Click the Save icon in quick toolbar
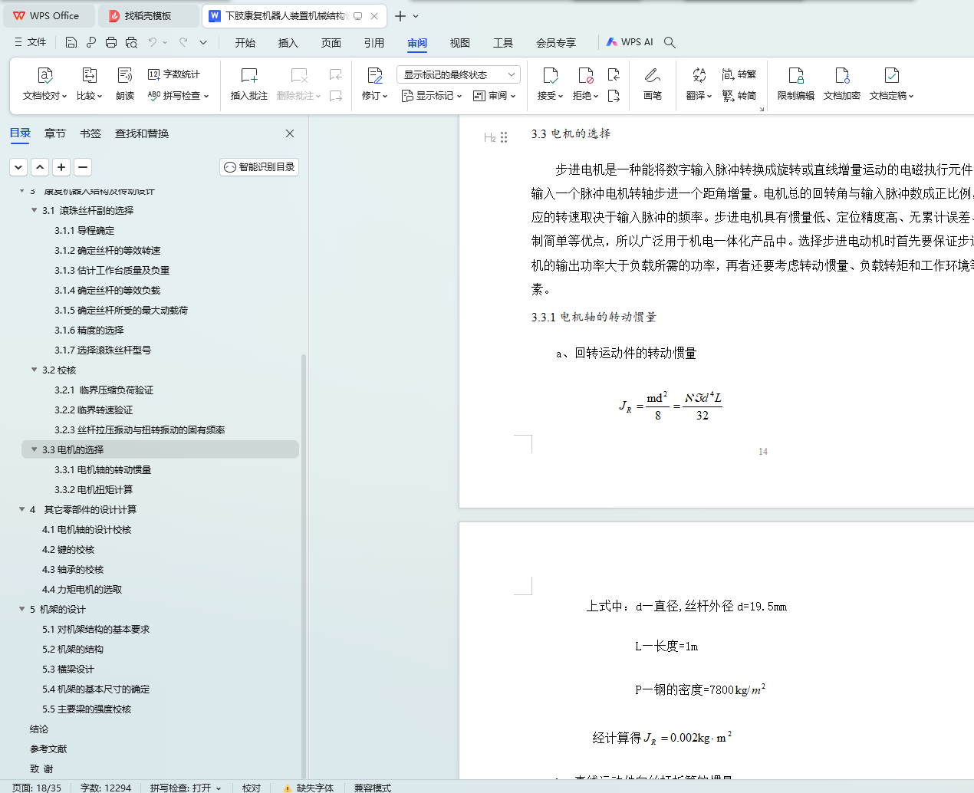 click(71, 42)
